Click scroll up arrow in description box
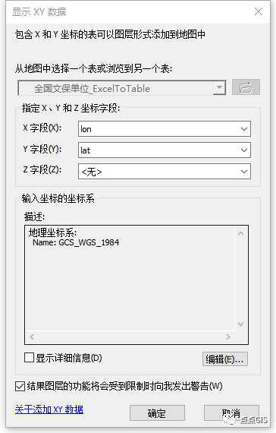Screen dimensions: 276x433 pyautogui.click(x=240, y=233)
